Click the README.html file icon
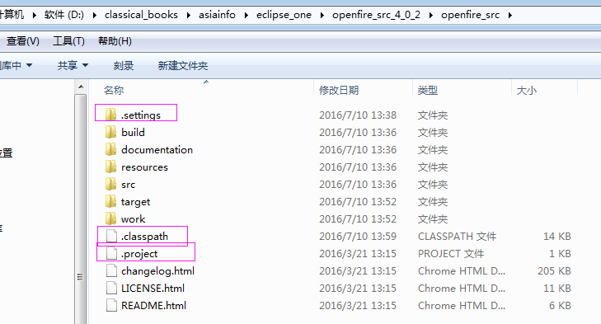The width and height of the screenshot is (601, 324). click(111, 305)
